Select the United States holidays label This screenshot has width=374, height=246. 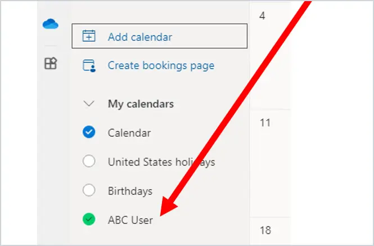(x=161, y=162)
